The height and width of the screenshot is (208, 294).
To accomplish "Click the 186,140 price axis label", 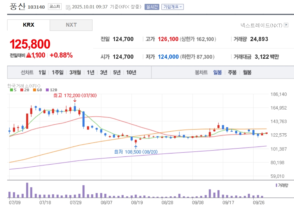I will pyautogui.click(x=279, y=94).
